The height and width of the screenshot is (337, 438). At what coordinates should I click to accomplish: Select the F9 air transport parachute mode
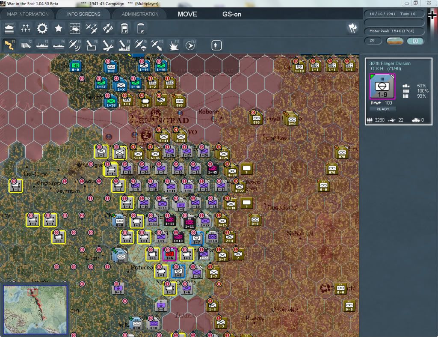point(140,45)
